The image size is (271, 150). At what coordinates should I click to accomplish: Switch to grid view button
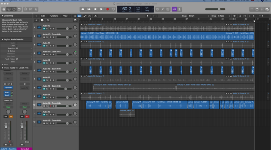tap(75, 16)
